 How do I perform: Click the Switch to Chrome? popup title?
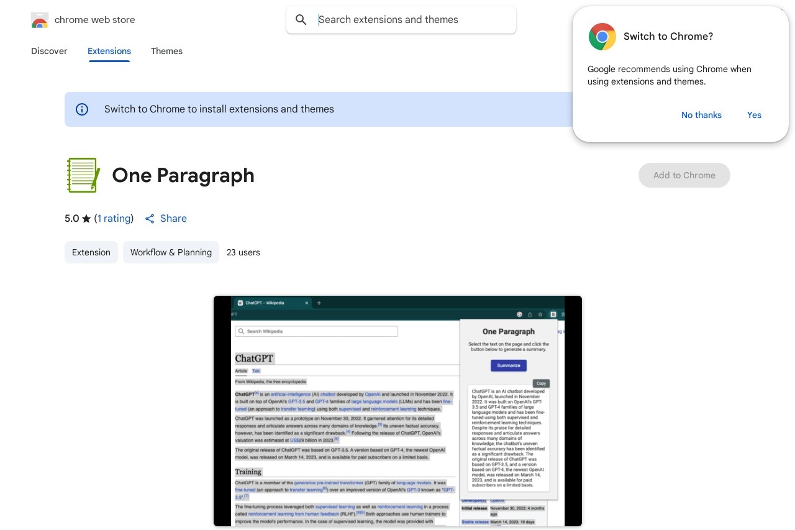[668, 37]
